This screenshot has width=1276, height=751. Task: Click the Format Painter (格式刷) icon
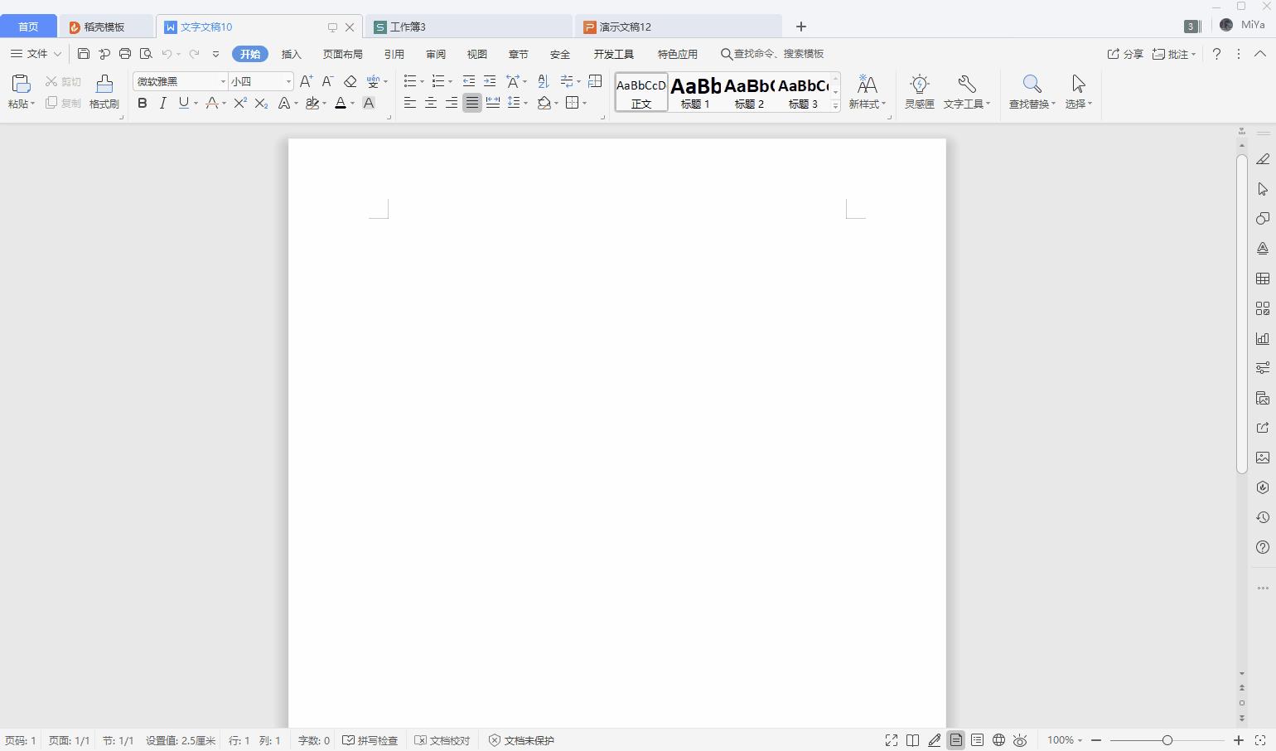[104, 91]
